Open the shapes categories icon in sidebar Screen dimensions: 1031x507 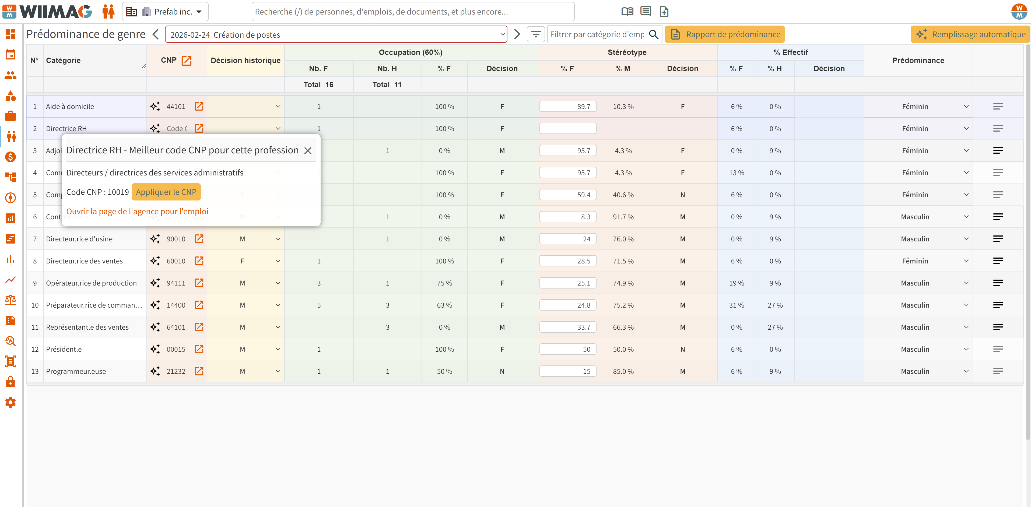pyautogui.click(x=10, y=96)
